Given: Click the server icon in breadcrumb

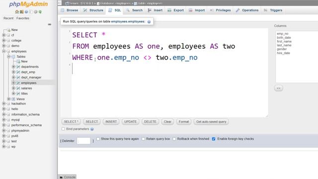Looking at the screenshot, I should click(67, 3).
